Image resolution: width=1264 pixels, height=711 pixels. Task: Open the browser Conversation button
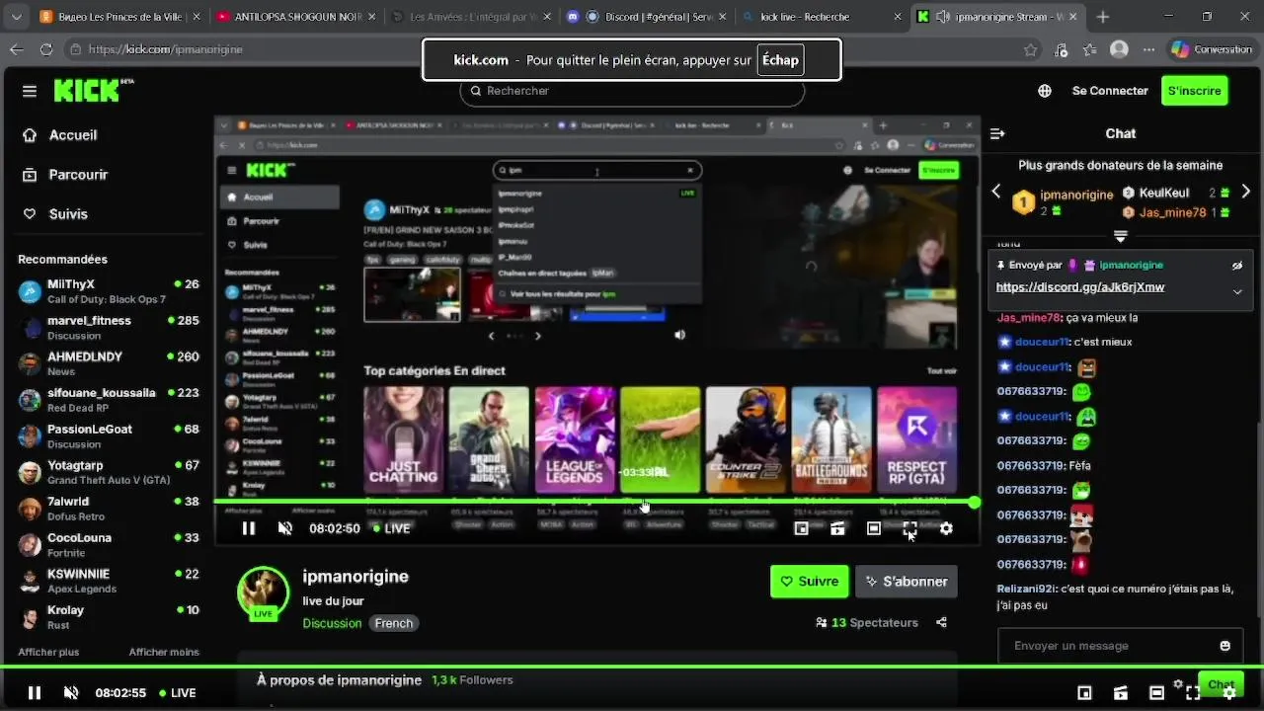coord(1212,49)
